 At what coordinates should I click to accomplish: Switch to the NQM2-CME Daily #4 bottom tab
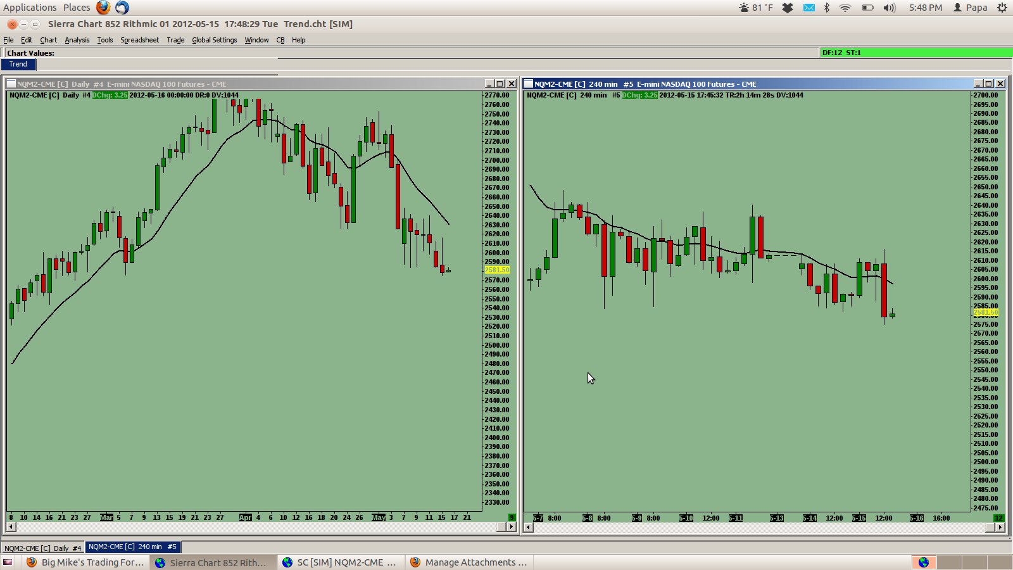click(x=43, y=548)
